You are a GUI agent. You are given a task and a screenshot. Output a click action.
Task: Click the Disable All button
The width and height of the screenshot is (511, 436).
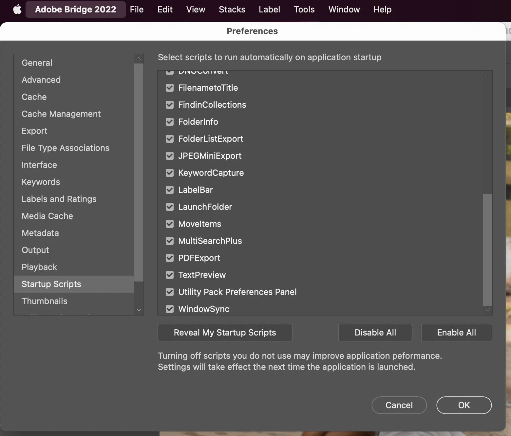click(375, 333)
